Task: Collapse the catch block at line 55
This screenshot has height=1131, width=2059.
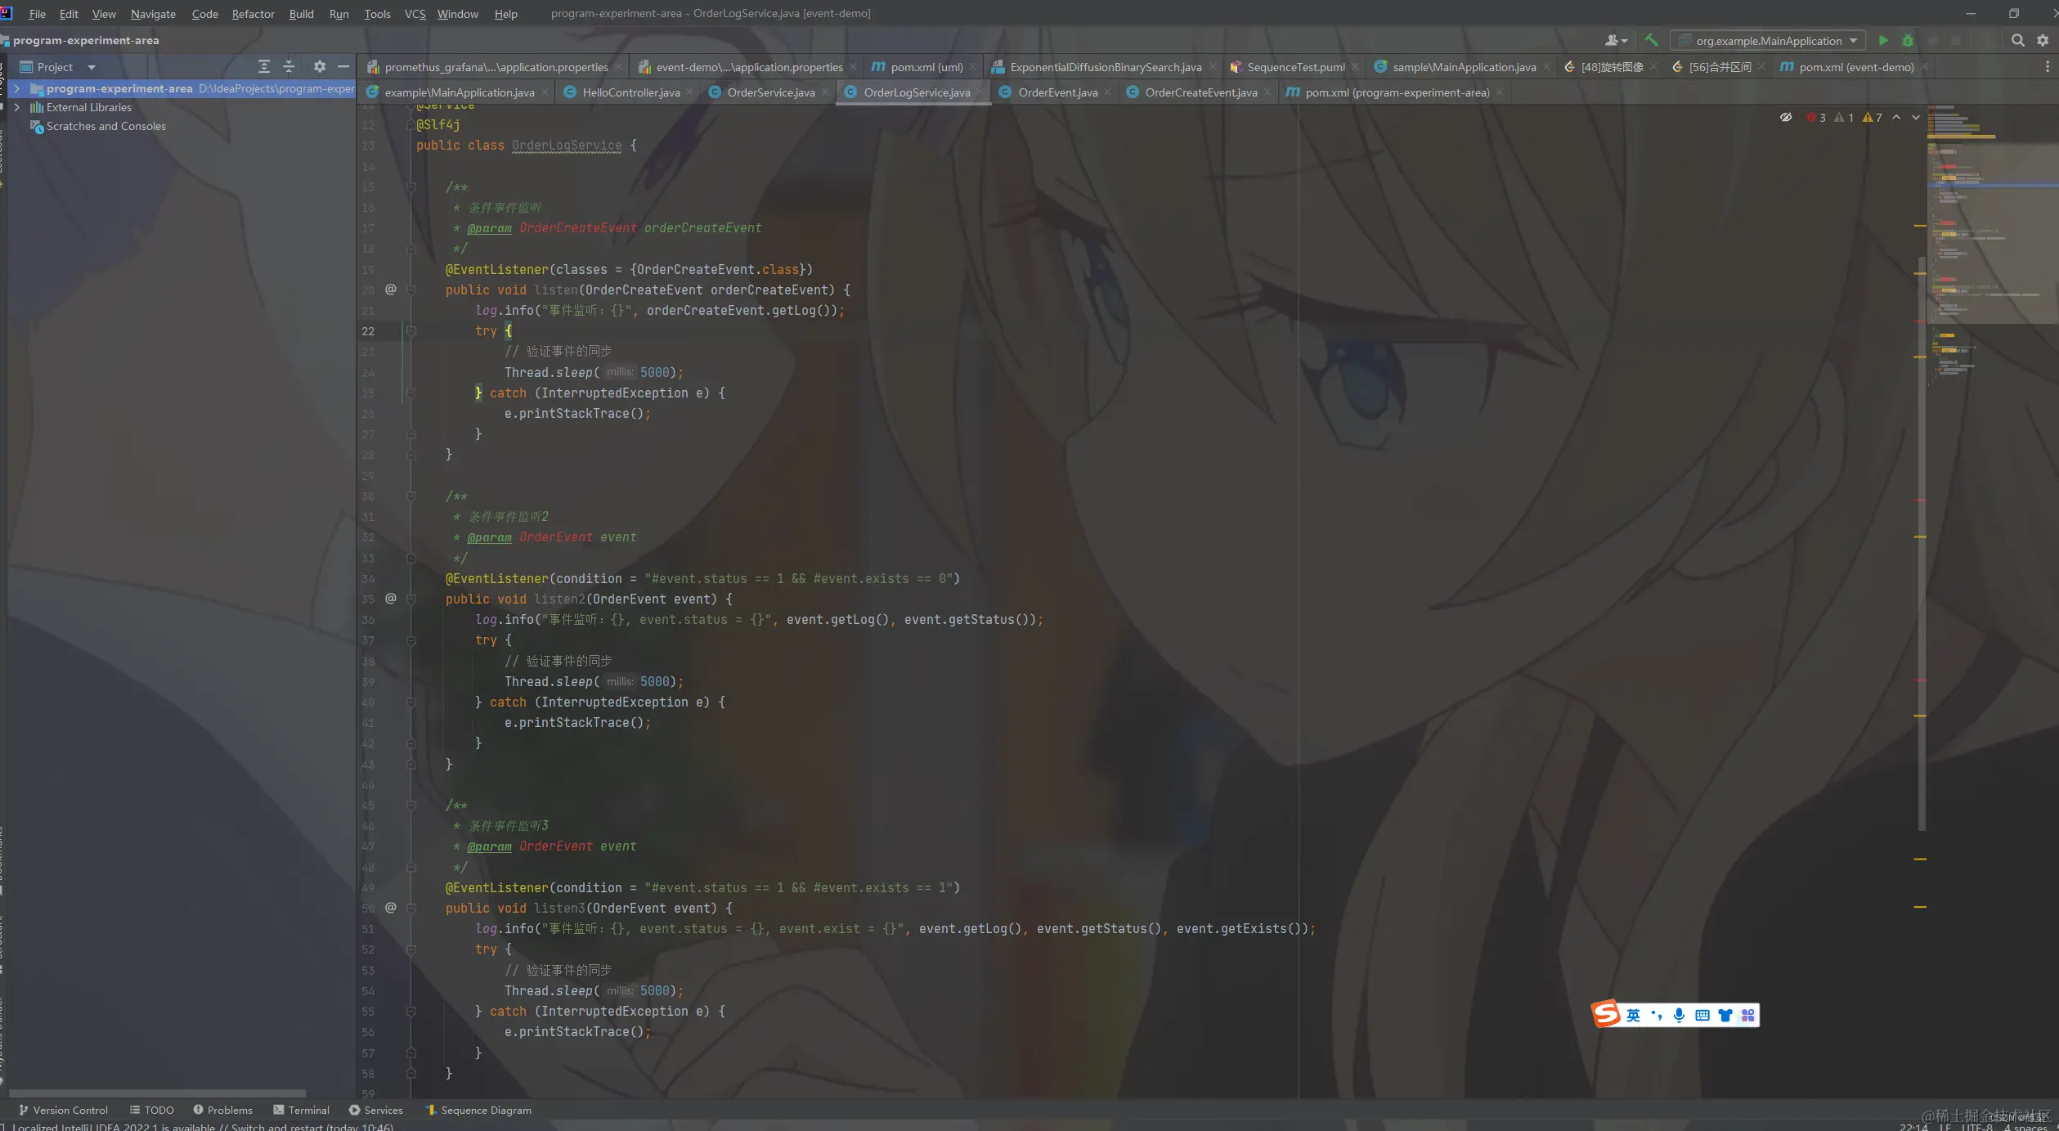Action: coord(411,1011)
